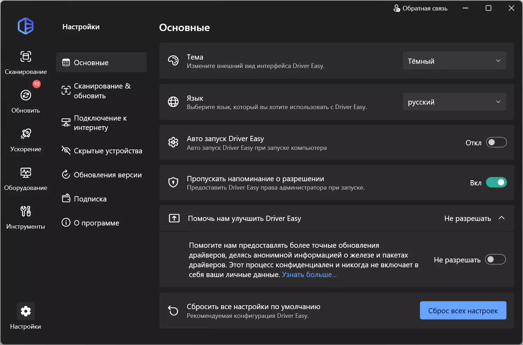Click the Откл label by auto-launch toggle
523x345 pixels.
coord(473,143)
